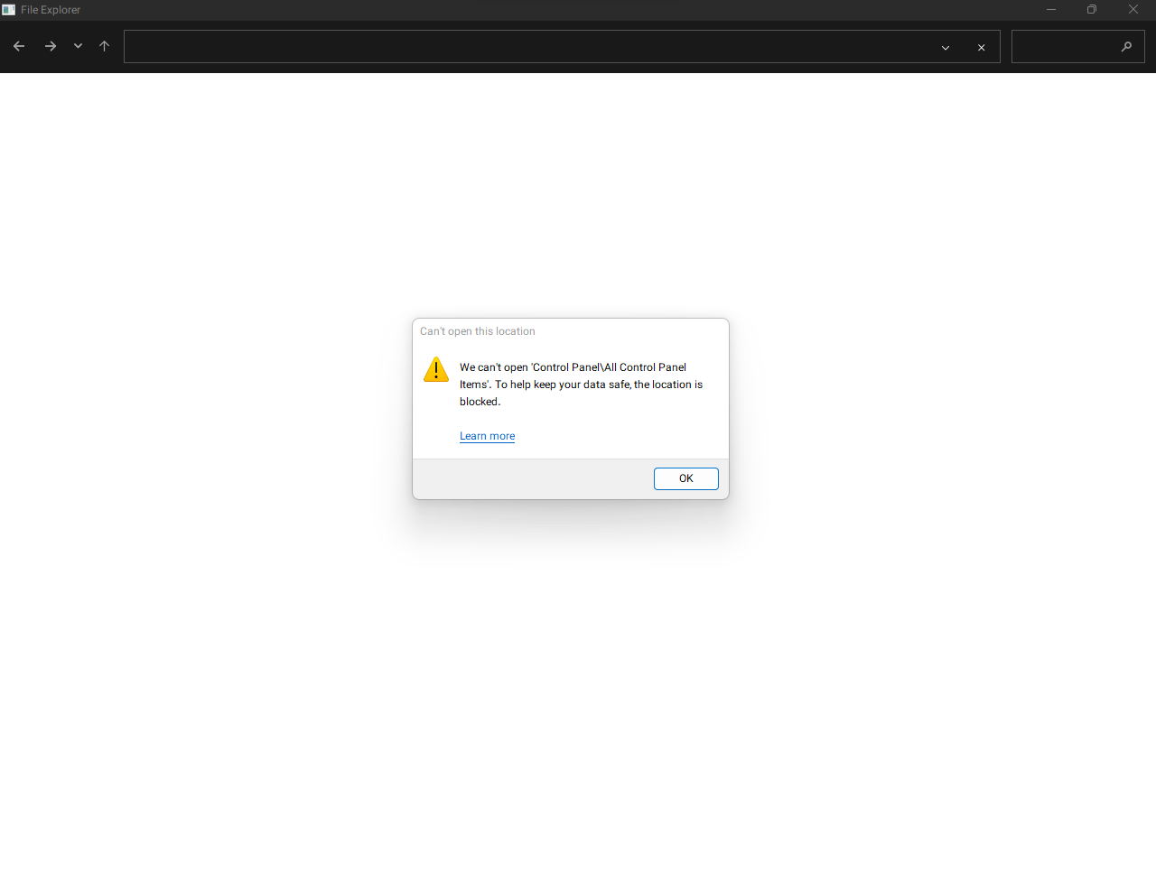
Task: Stop loading with the address bar X
Action: pos(982,48)
